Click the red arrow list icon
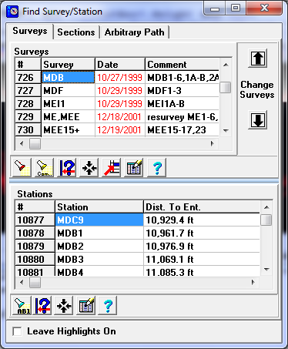 tap(112, 168)
